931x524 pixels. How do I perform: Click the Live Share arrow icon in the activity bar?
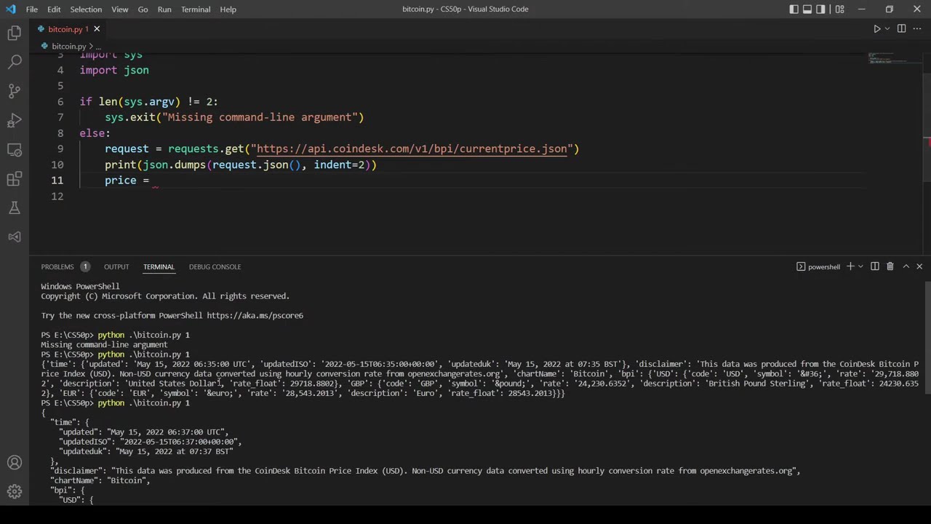(x=15, y=237)
